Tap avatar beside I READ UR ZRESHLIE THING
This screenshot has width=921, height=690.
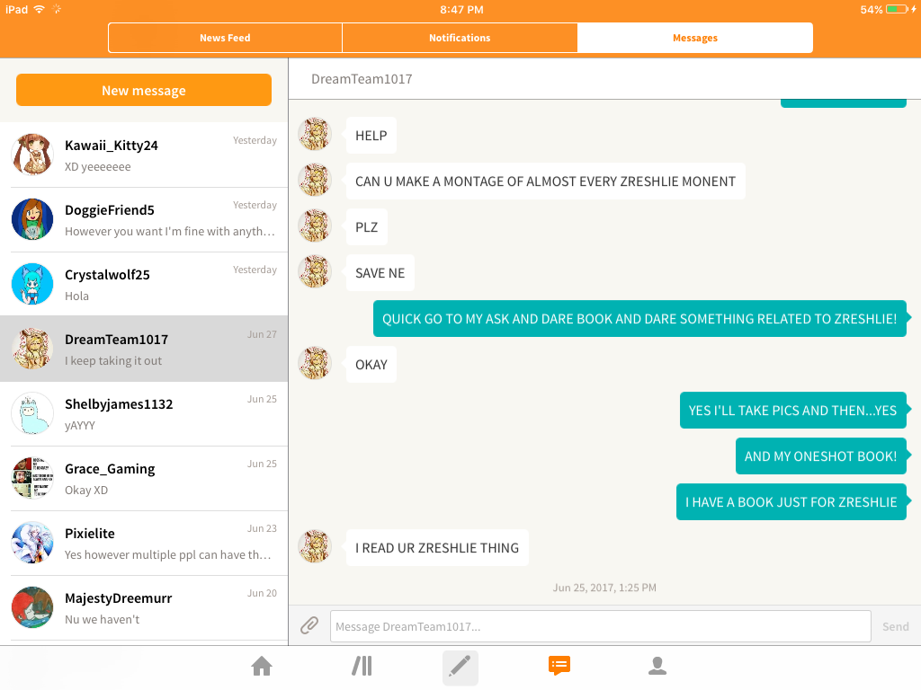pos(315,546)
